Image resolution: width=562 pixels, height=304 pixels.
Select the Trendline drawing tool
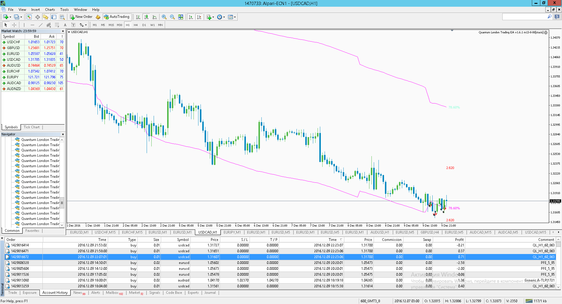pos(41,25)
